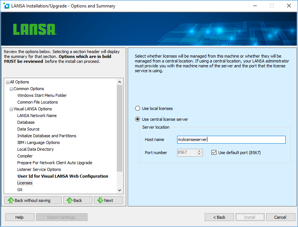Click the green up arrow on Back without saving

[10, 200]
